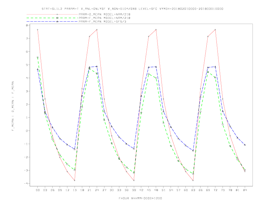Click forecast hour label 57 on x-axis
This screenshot has width=267, height=207.
[x=178, y=190]
